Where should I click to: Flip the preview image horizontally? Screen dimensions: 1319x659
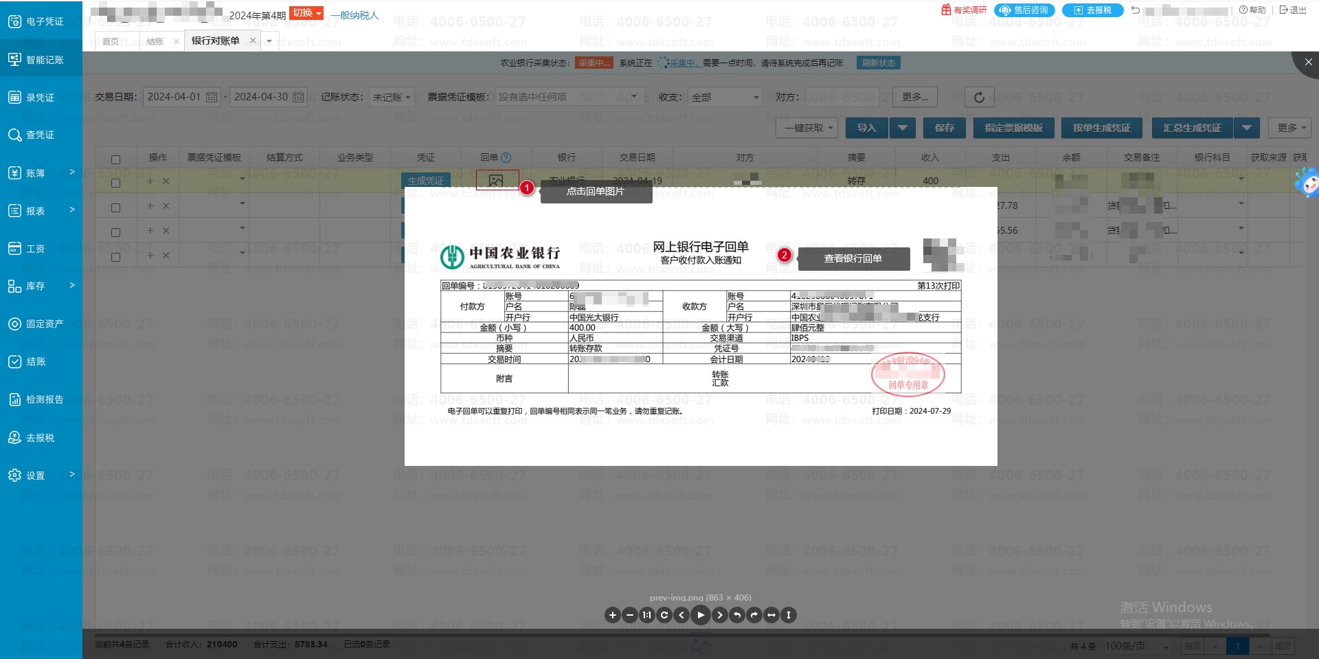coord(771,615)
